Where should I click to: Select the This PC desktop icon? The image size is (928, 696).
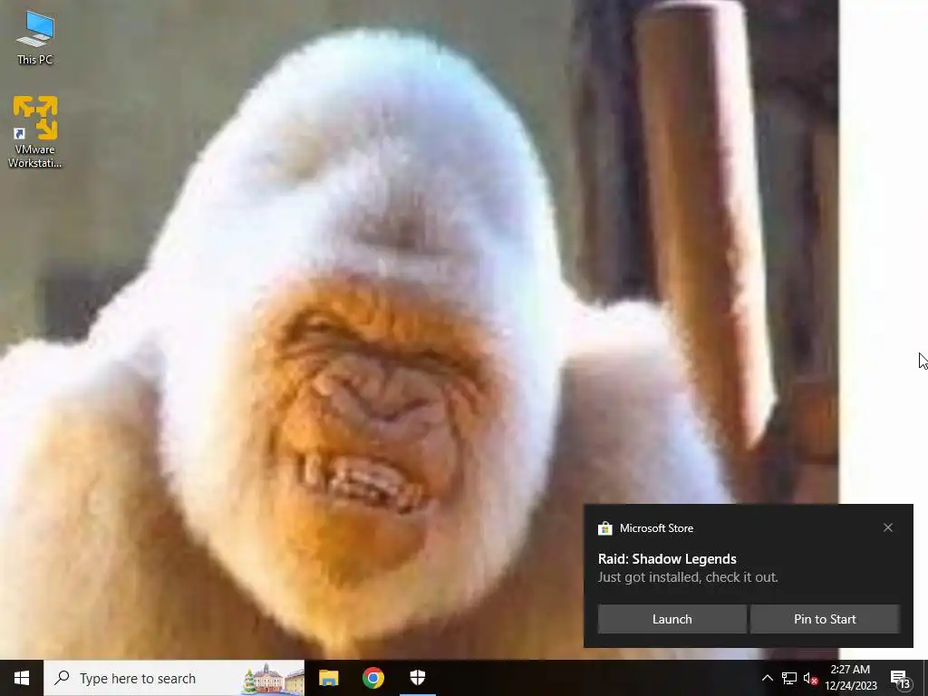(x=35, y=38)
